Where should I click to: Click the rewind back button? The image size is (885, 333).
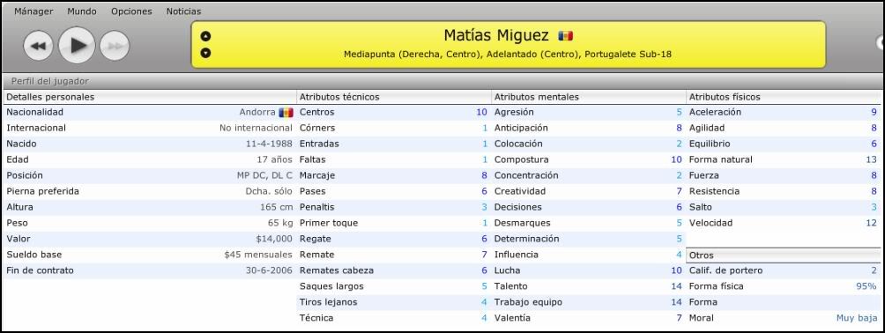pyautogui.click(x=38, y=46)
